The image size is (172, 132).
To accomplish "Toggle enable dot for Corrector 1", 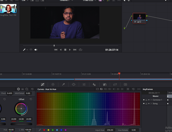I will coord(144,100).
